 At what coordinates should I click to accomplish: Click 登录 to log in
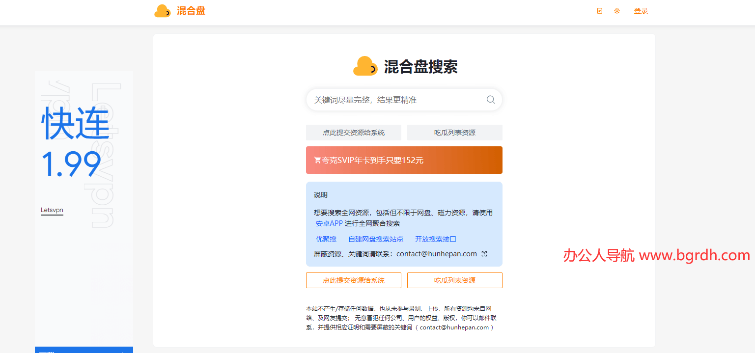click(641, 11)
